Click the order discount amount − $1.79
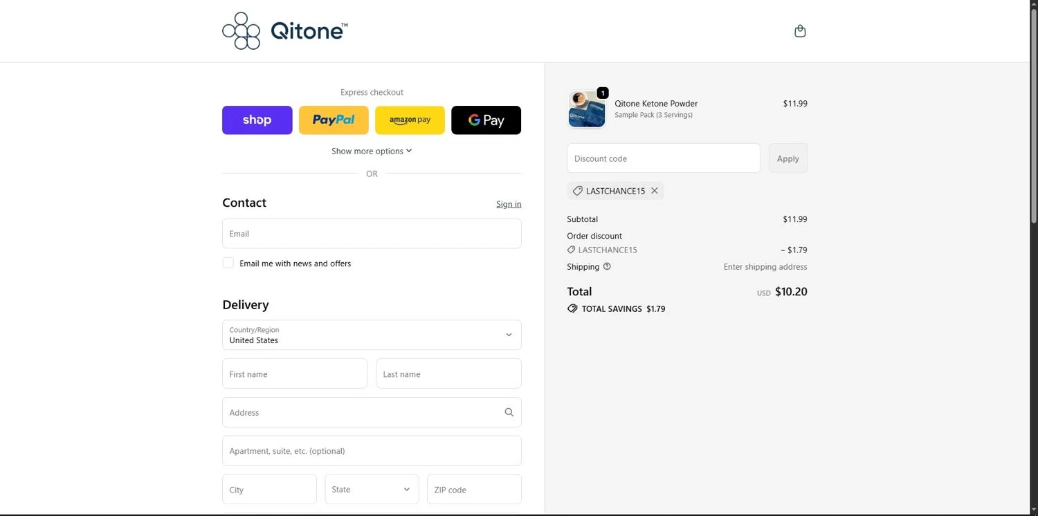Screen dimensions: 1038x516 794,250
